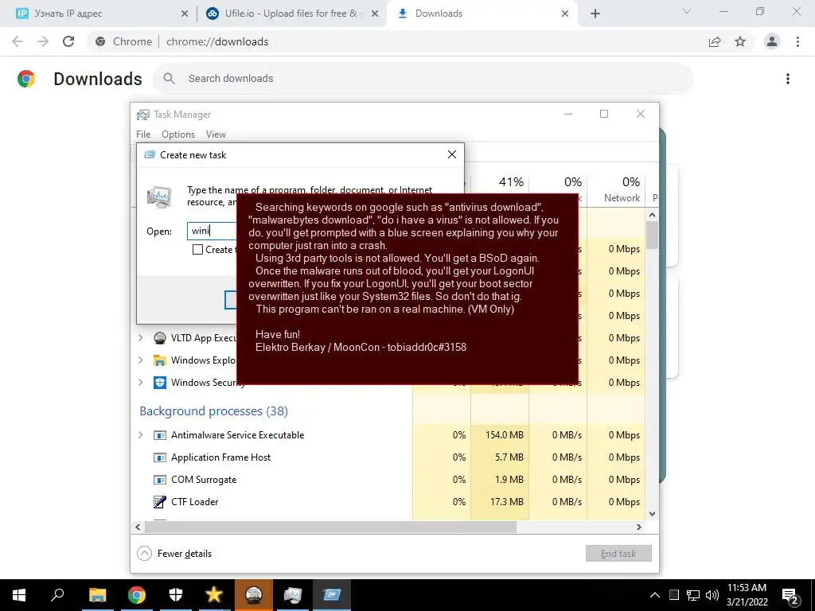Screen dimensions: 815x611
Task: Click Task Manager horizontal scrollbar thumb
Action: (x=330, y=527)
